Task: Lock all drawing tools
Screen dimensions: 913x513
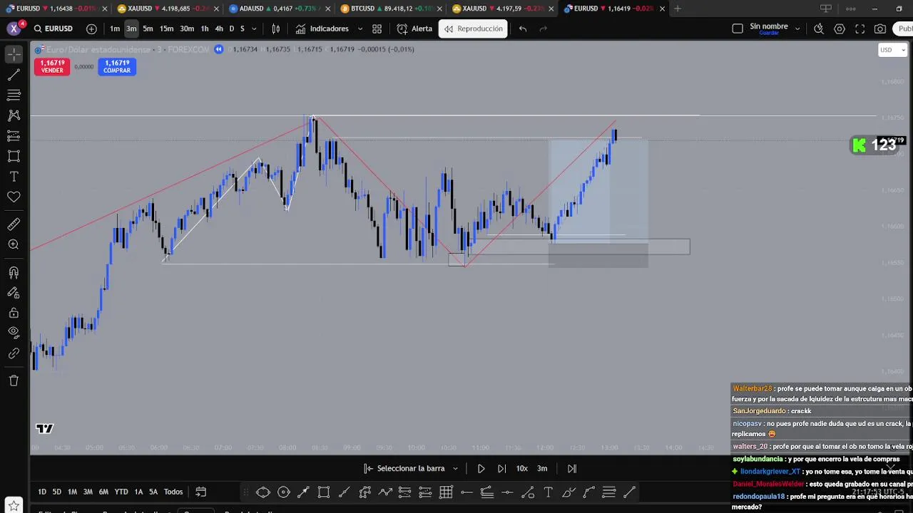Action: coord(14,312)
